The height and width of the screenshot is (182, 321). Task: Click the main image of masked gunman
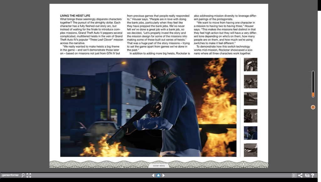148,107
